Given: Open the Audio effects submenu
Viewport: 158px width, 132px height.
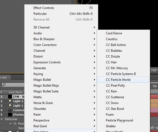Looking at the screenshot, I should [x=61, y=33].
